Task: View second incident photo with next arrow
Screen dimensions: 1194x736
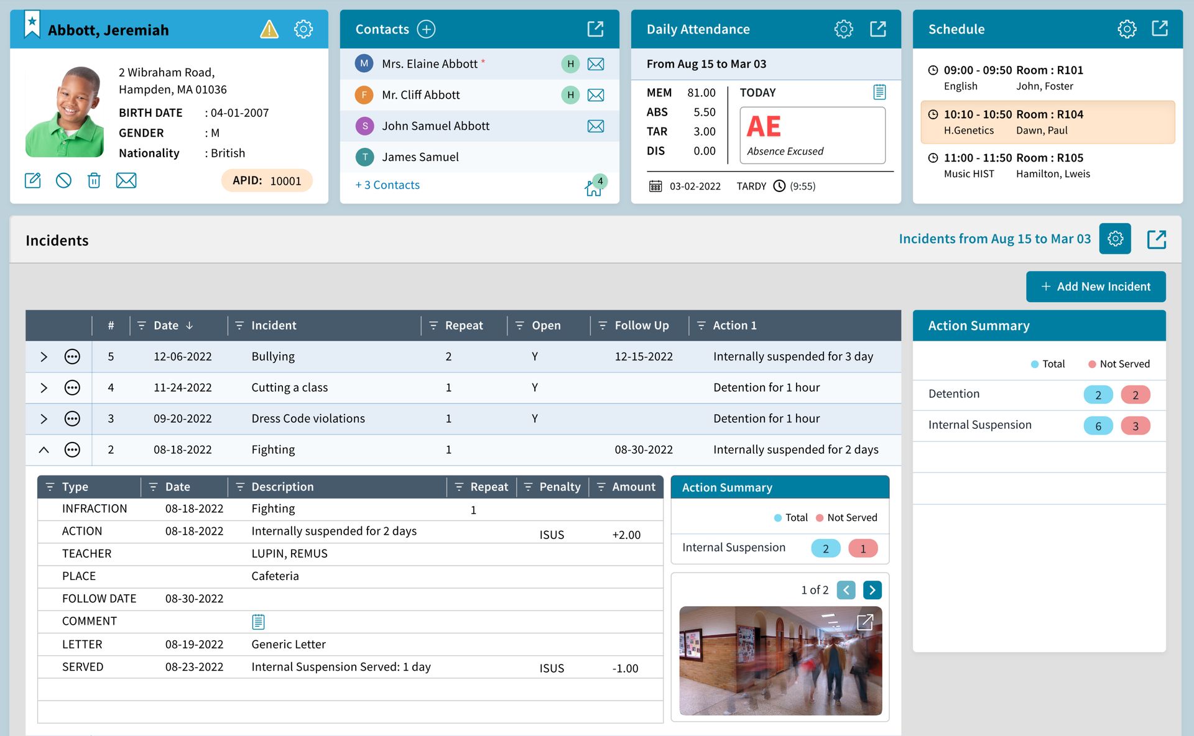Action: [x=872, y=589]
